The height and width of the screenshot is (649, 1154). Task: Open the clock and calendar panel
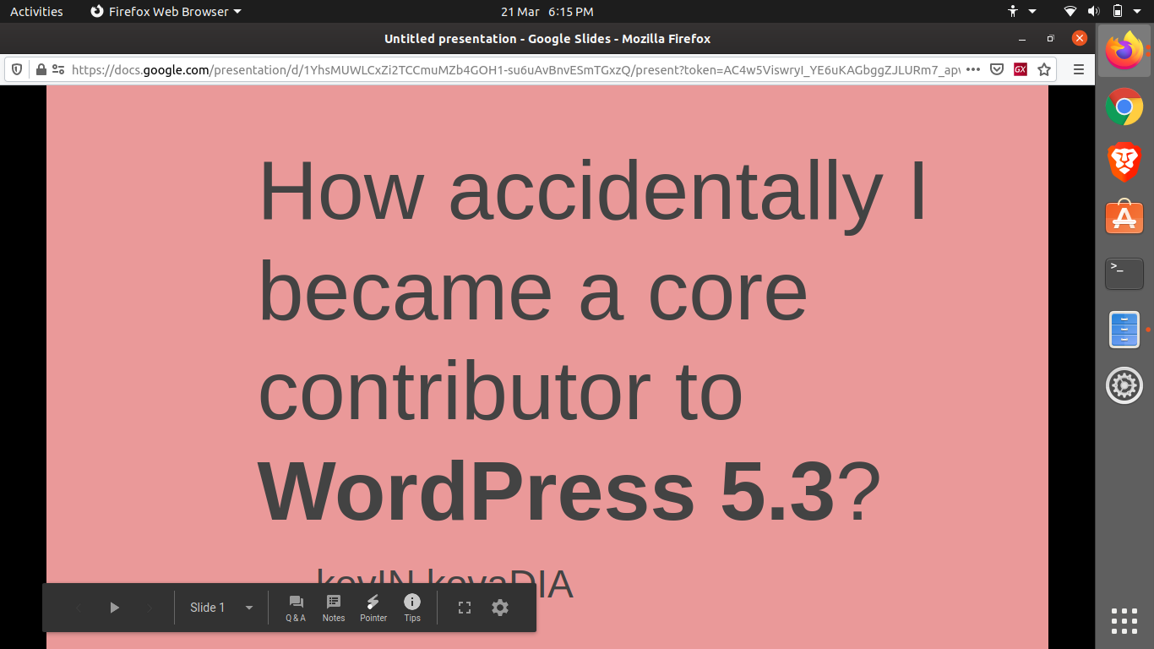pos(547,12)
